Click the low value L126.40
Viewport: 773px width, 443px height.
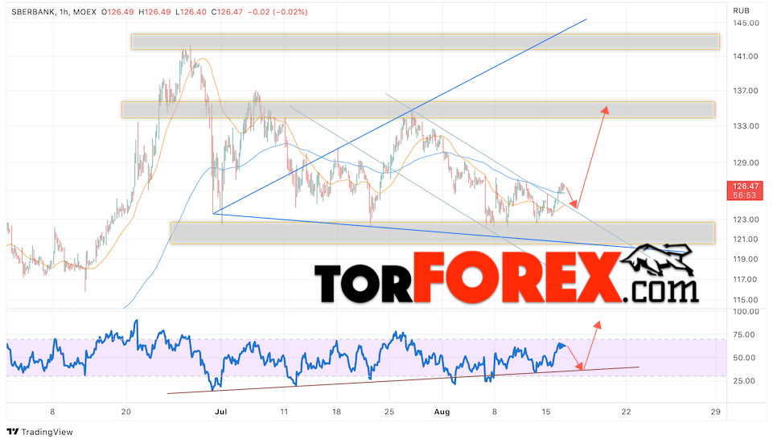(x=191, y=12)
